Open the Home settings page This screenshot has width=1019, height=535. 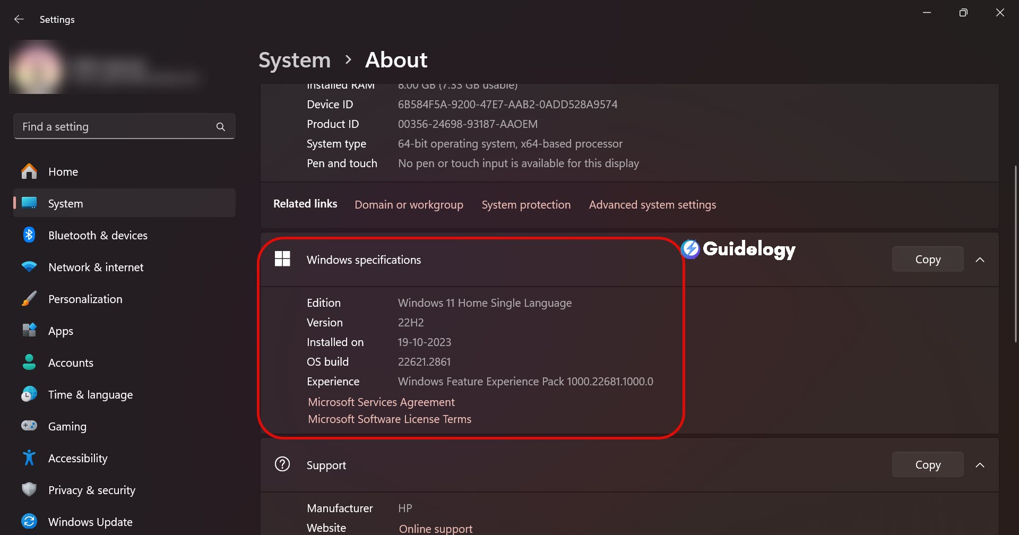tap(63, 172)
